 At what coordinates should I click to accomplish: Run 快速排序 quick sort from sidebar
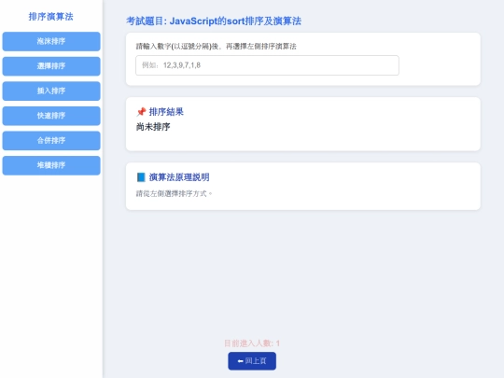(x=51, y=116)
